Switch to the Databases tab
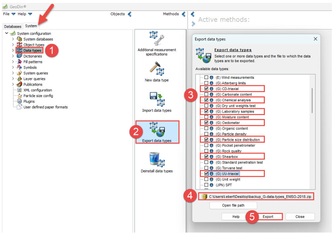 [x=13, y=26]
